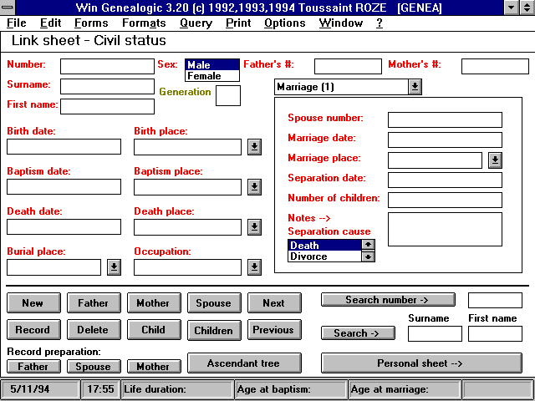535x401 pixels.
Task: Expand the Marriage place dropdown
Action: tap(495, 160)
